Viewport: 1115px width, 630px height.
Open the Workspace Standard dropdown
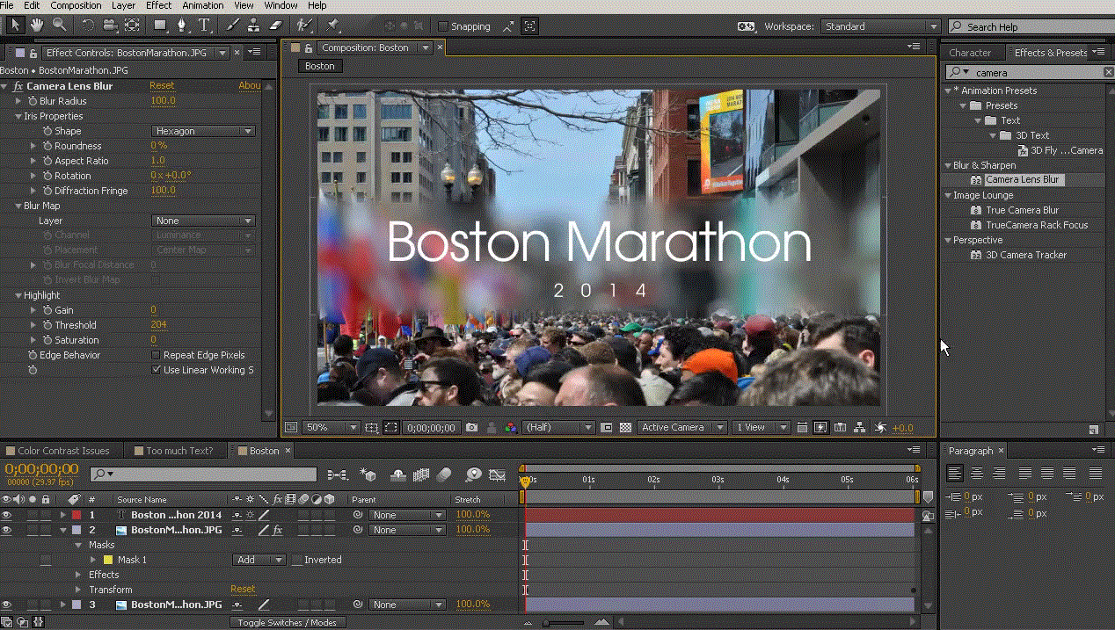click(x=880, y=26)
